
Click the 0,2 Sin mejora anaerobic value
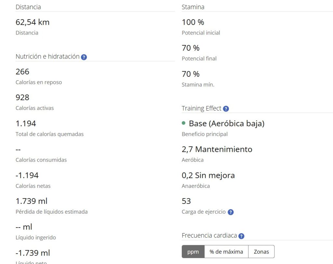[208, 175]
